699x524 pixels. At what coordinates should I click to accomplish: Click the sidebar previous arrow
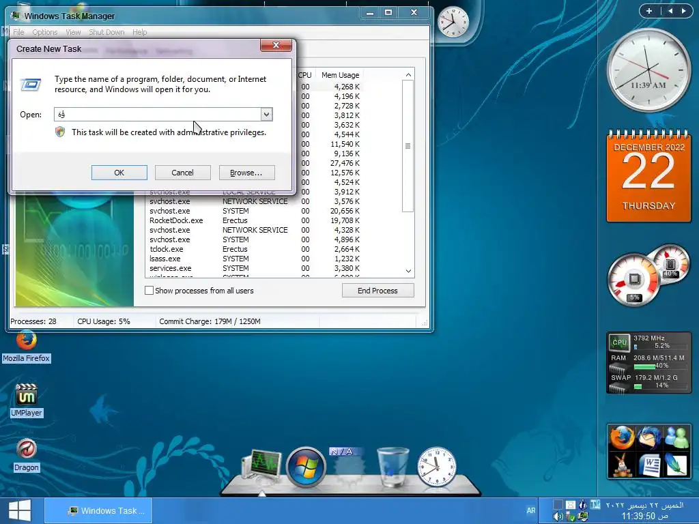670,11
